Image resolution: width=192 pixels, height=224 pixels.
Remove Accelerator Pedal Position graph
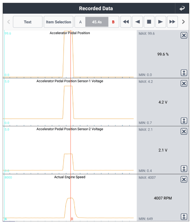(x=184, y=35)
